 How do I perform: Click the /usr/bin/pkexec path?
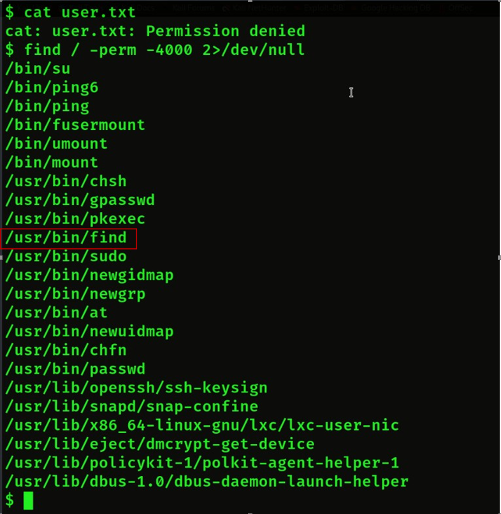point(75,219)
